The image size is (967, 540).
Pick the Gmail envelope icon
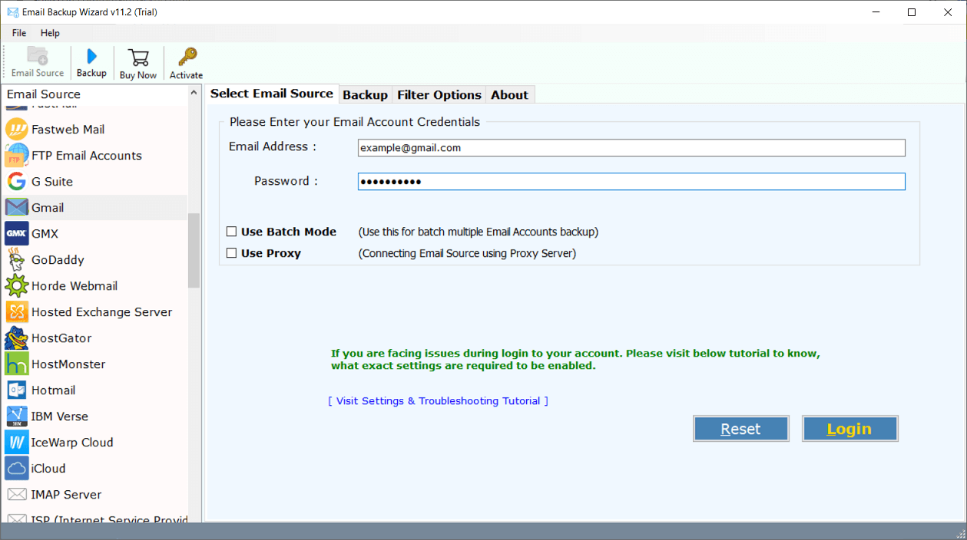[17, 208]
